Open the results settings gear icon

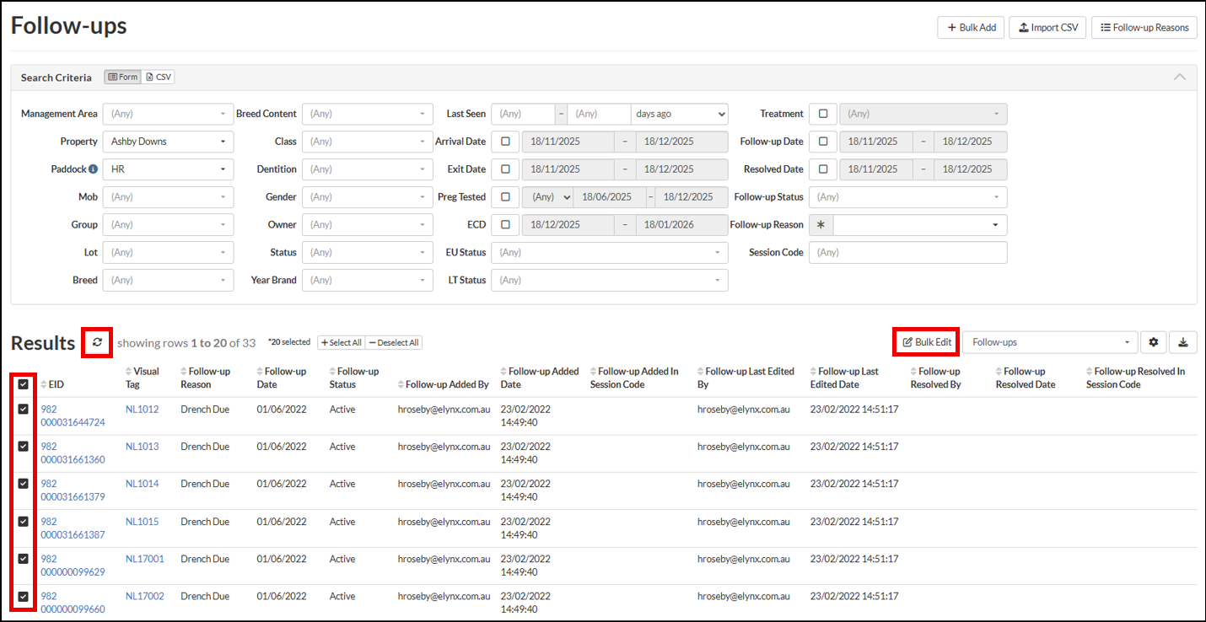[x=1153, y=342]
